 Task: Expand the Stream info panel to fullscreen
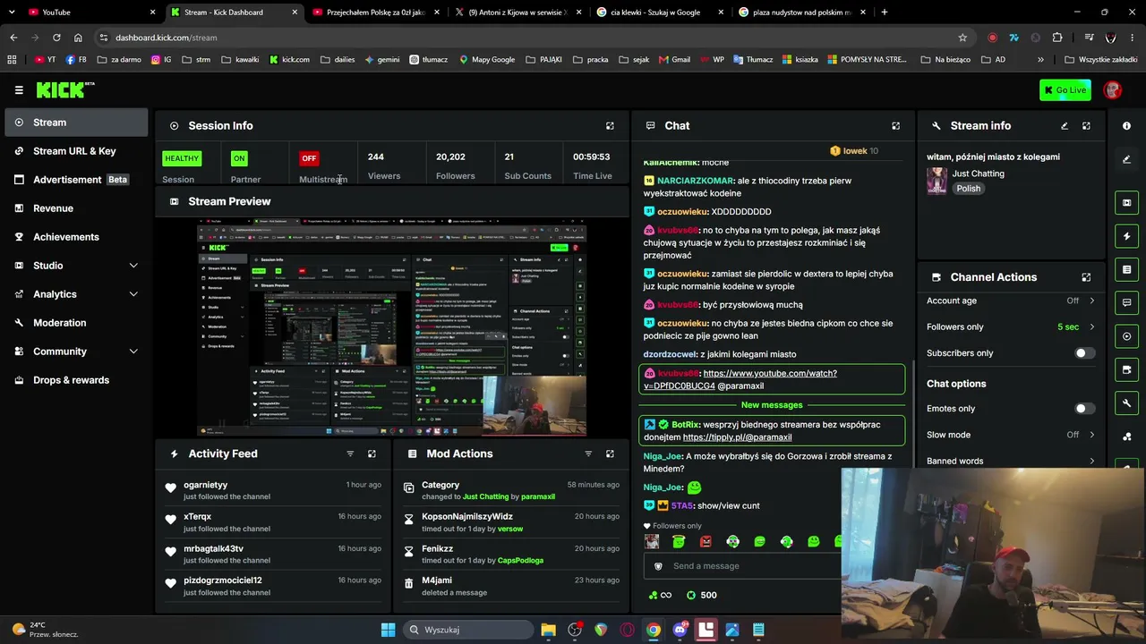pyautogui.click(x=1086, y=126)
